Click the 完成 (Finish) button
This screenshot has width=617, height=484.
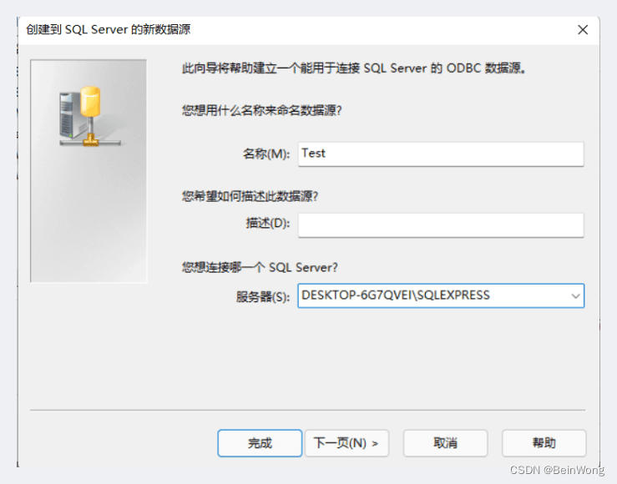tap(260, 443)
